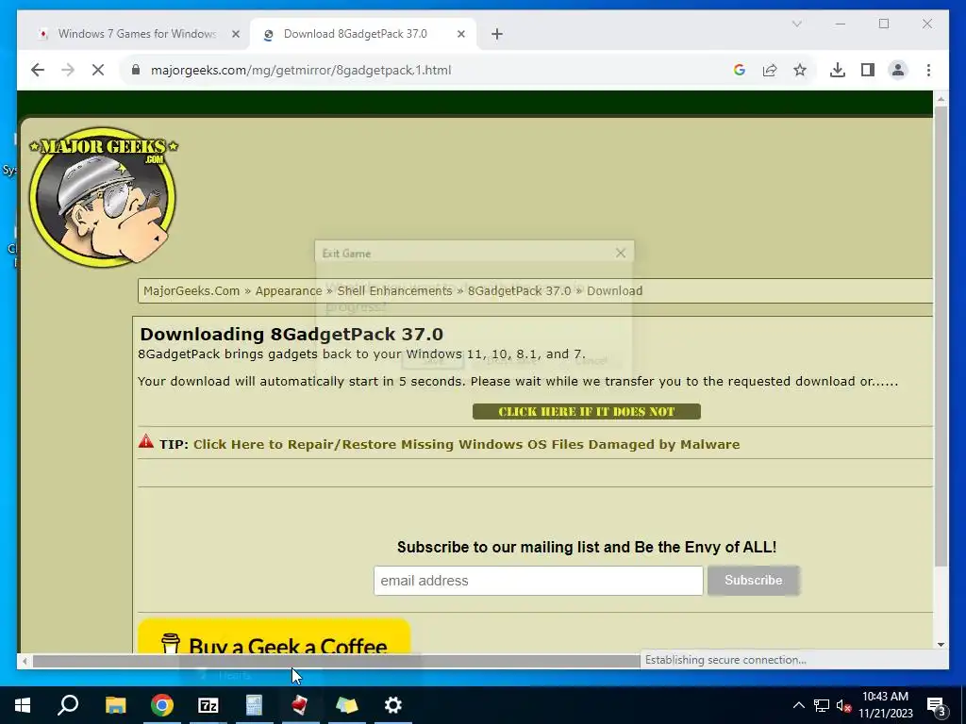Open MajorGeeks.Com breadcrumb link
Viewport: 966px width, 724px height.
tap(192, 290)
